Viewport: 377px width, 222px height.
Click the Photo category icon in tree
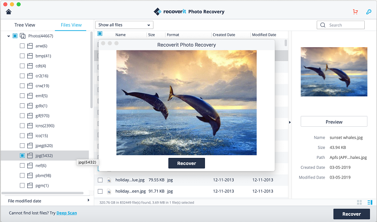[23, 36]
